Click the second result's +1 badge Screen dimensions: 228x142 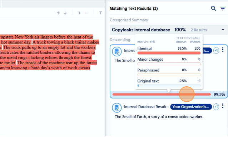tap(216, 107)
